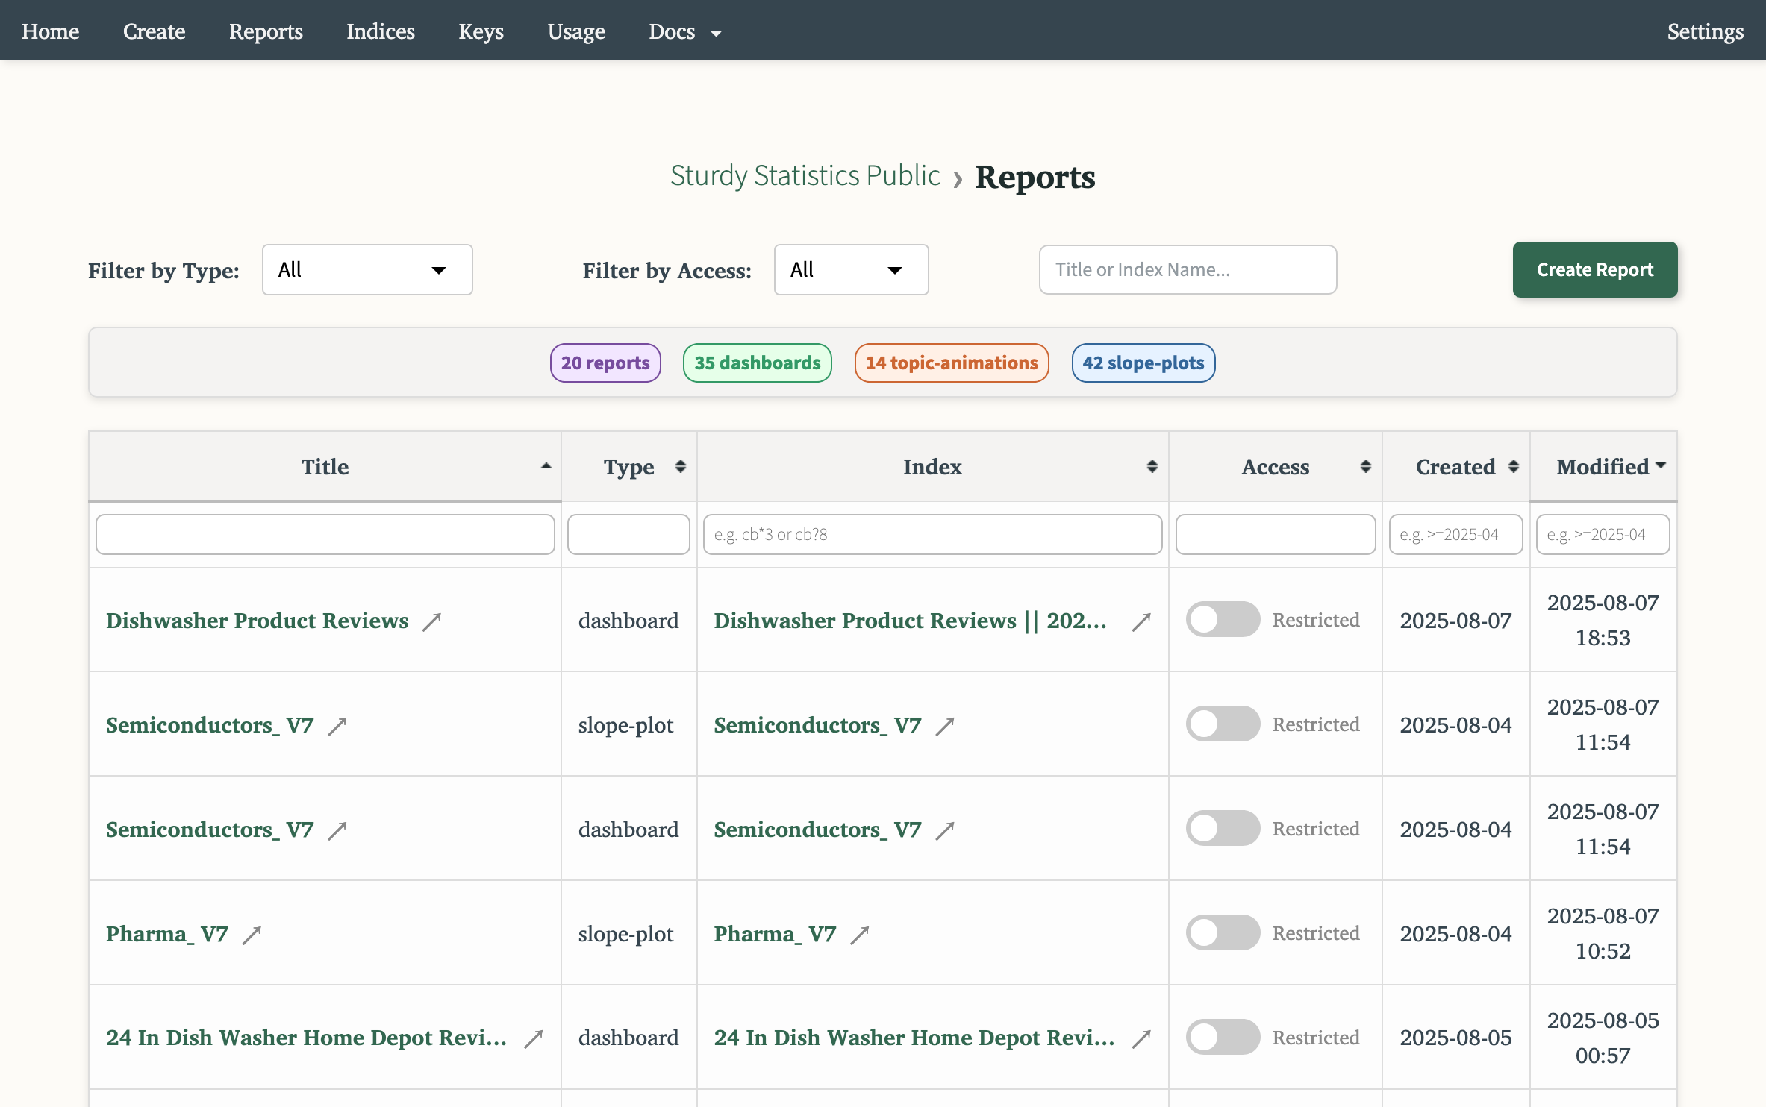
Task: Click arrow icon beside 24 In Dish Washer title
Action: (x=533, y=1038)
